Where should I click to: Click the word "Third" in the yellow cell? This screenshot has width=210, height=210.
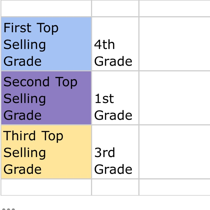pyautogui.click(x=20, y=136)
